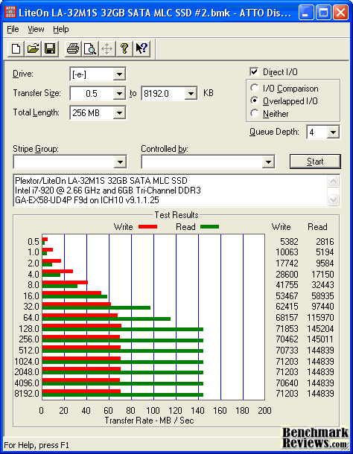Image resolution: width=353 pixels, height=454 pixels.
Task: Open a benchmark file via folder icon
Action: point(33,48)
